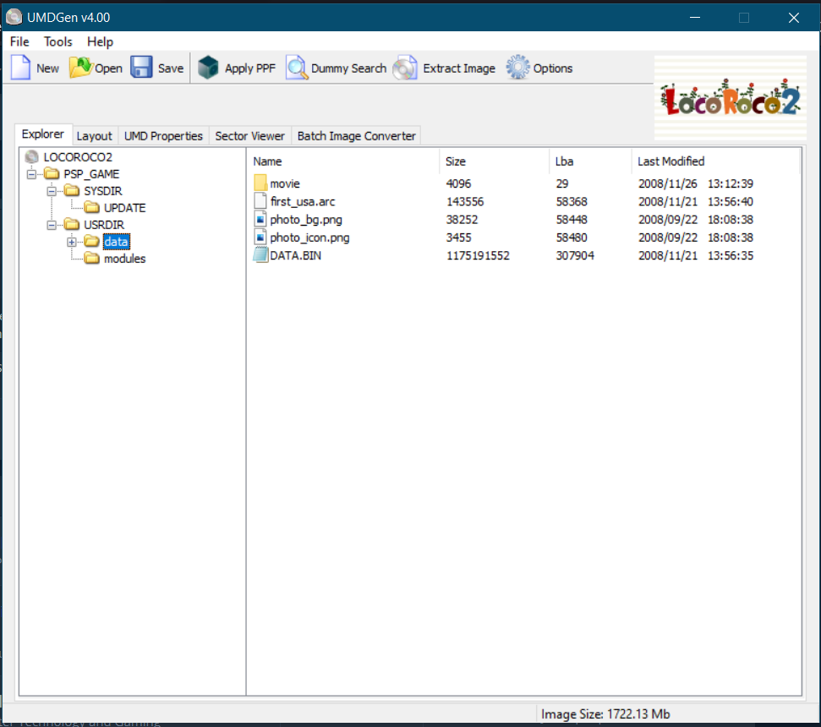The image size is (821, 727).
Task: Click the UPDATE folder icon
Action: coord(91,208)
